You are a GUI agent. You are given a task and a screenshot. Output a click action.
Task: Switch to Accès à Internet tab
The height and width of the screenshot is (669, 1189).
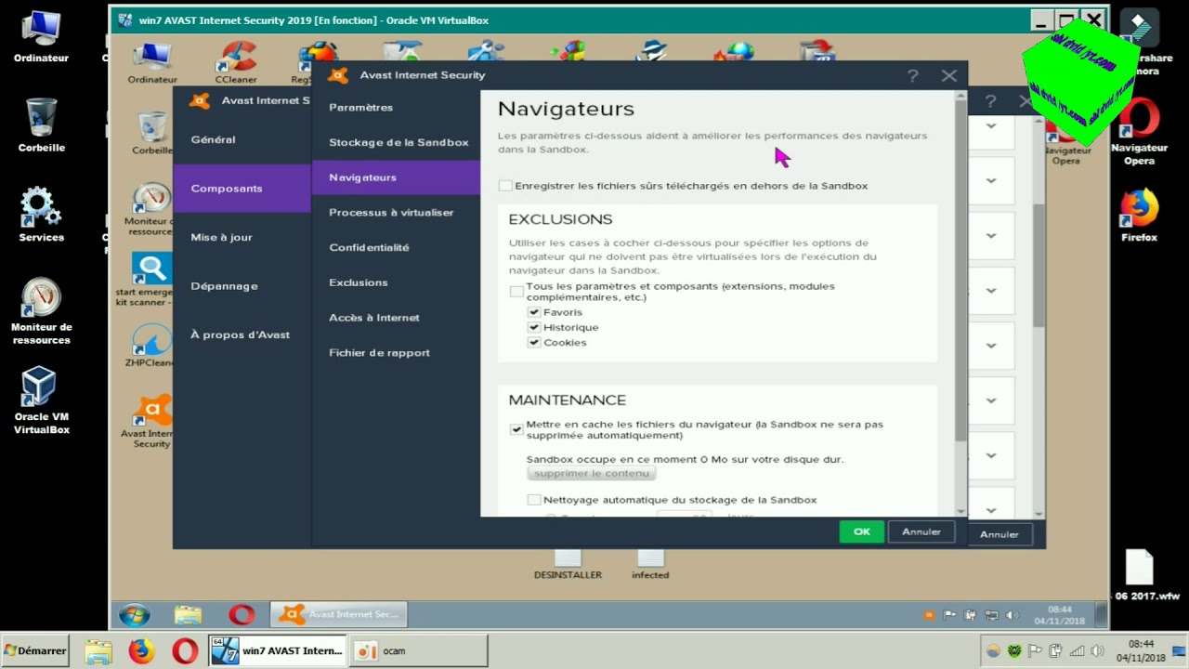[396, 318]
